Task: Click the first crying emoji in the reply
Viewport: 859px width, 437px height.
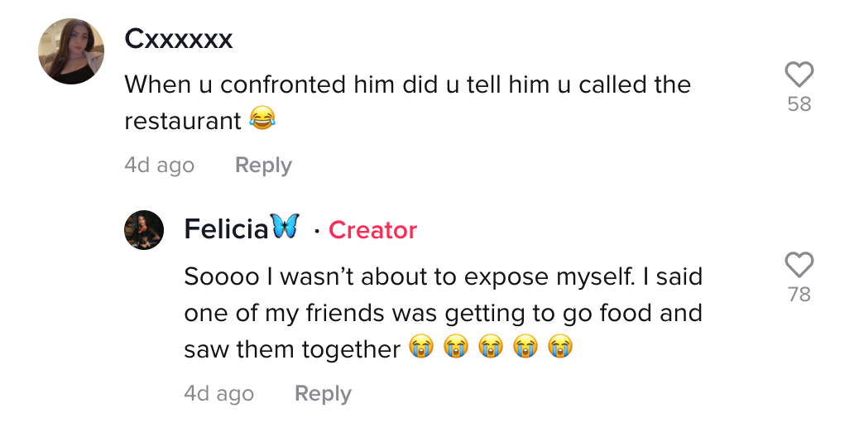Action: point(420,347)
